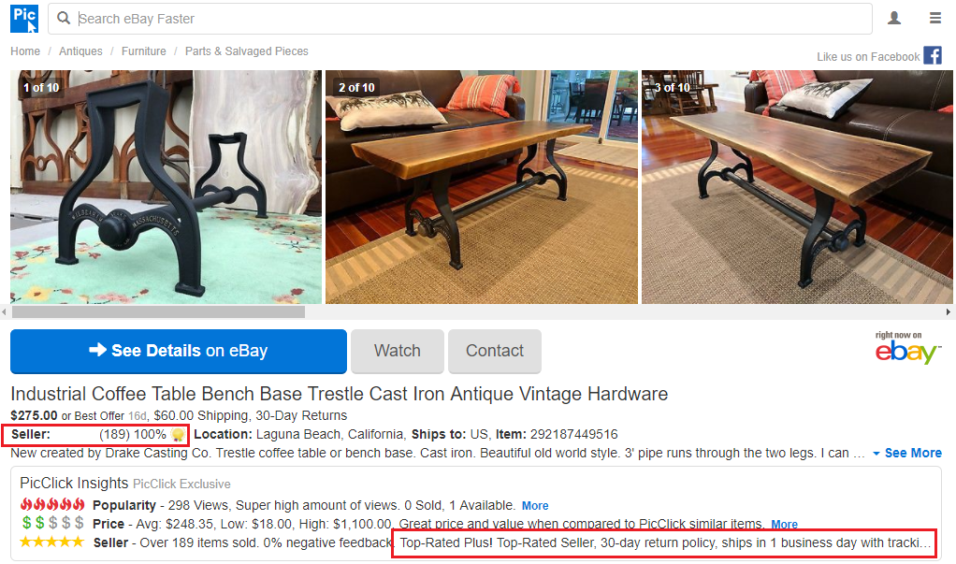This screenshot has height=564, width=956.
Task: Expand Popularity details via More link
Action: coord(535,505)
